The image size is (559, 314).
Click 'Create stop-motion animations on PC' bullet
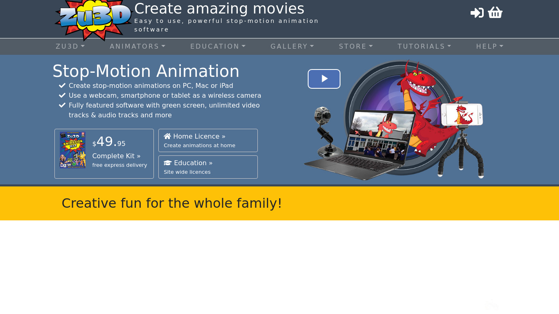tap(151, 85)
